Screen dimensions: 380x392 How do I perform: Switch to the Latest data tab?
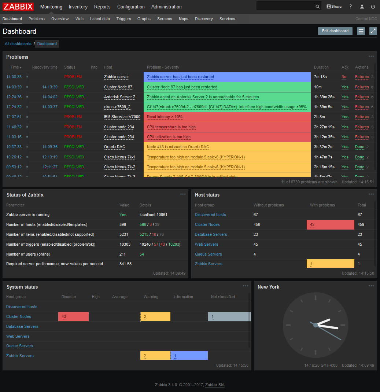[x=100, y=19]
